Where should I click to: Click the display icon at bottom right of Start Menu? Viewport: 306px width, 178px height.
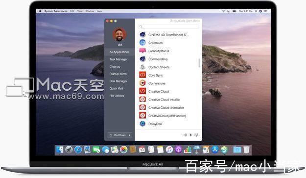(196, 135)
